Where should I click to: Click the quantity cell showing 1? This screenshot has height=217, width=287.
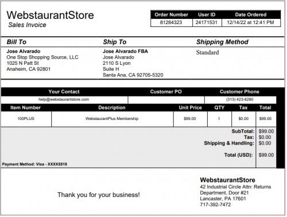[x=219, y=119]
